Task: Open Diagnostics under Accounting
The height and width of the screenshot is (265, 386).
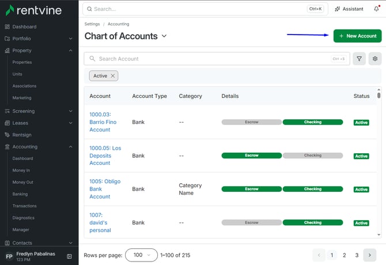Action: pos(24,218)
